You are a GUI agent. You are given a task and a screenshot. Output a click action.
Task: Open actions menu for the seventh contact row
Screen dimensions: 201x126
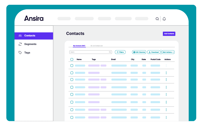click(166, 110)
